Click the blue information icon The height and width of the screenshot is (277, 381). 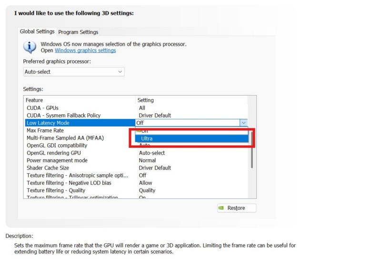pos(30,47)
